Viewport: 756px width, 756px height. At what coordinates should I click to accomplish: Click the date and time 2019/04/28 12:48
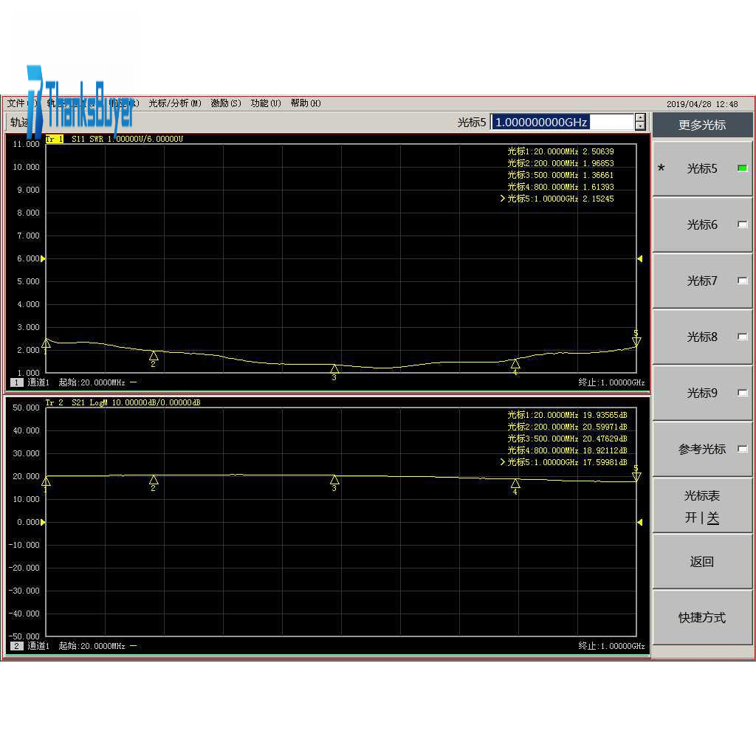tap(702, 104)
